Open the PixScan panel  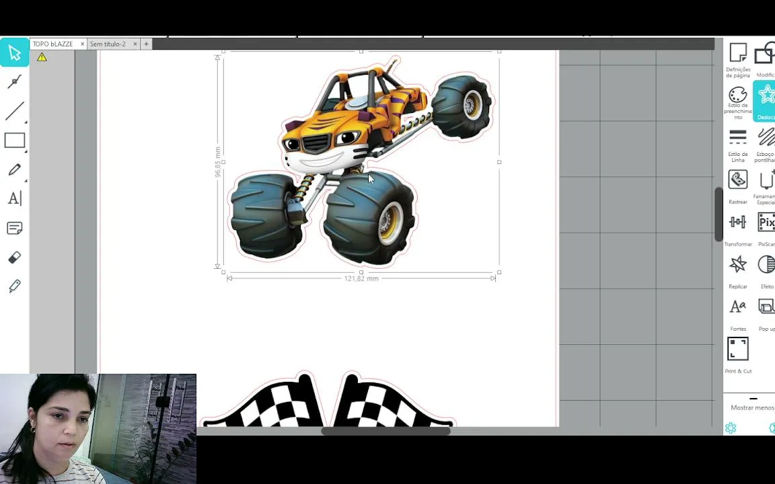pos(766,230)
